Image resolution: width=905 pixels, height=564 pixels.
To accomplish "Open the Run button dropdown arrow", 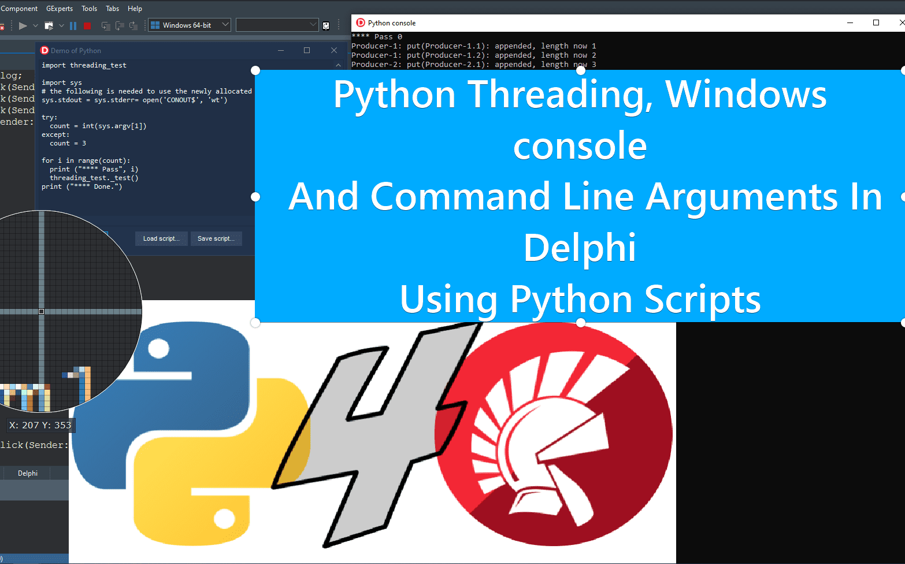I will coord(35,25).
